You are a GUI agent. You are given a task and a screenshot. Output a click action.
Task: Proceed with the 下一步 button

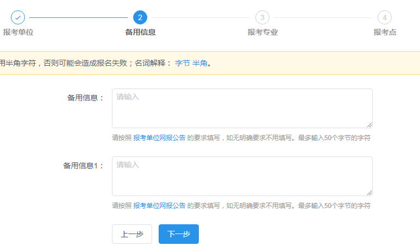click(179, 234)
